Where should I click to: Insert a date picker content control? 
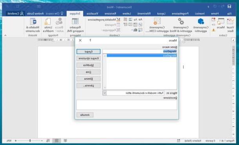click(x=125, y=25)
